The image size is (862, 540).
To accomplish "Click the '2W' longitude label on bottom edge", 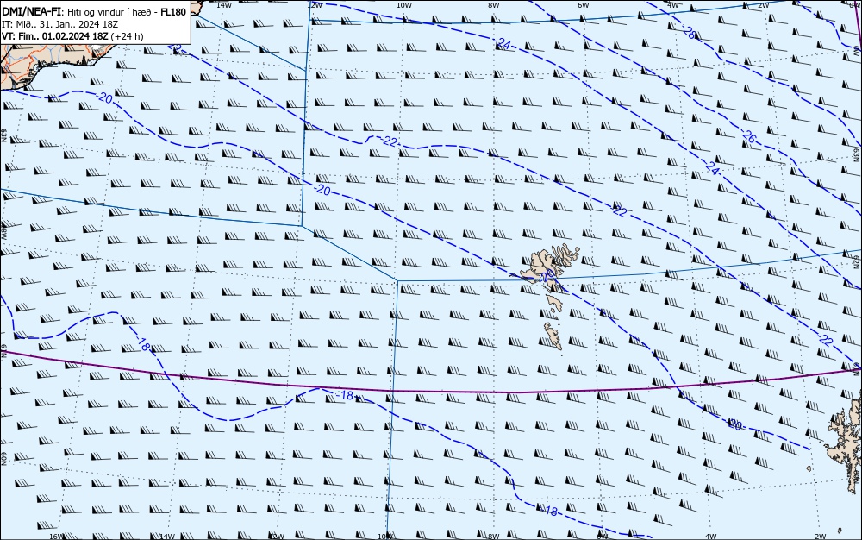I will pyautogui.click(x=821, y=537).
